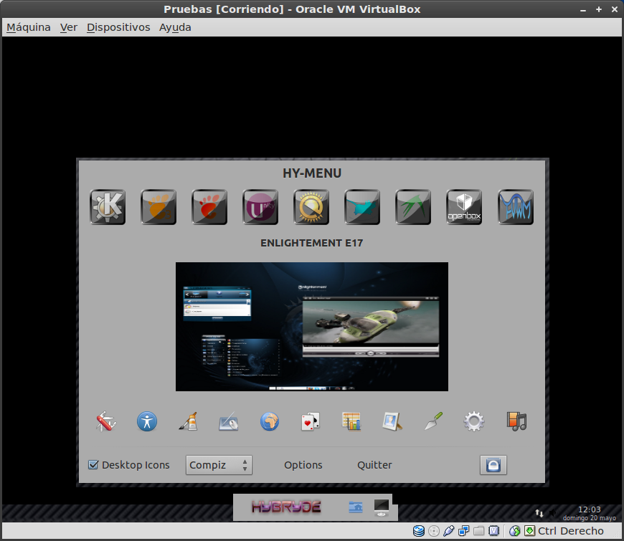This screenshot has width=624, height=541.
Task: Open the Máquina menu
Action: coord(28,27)
